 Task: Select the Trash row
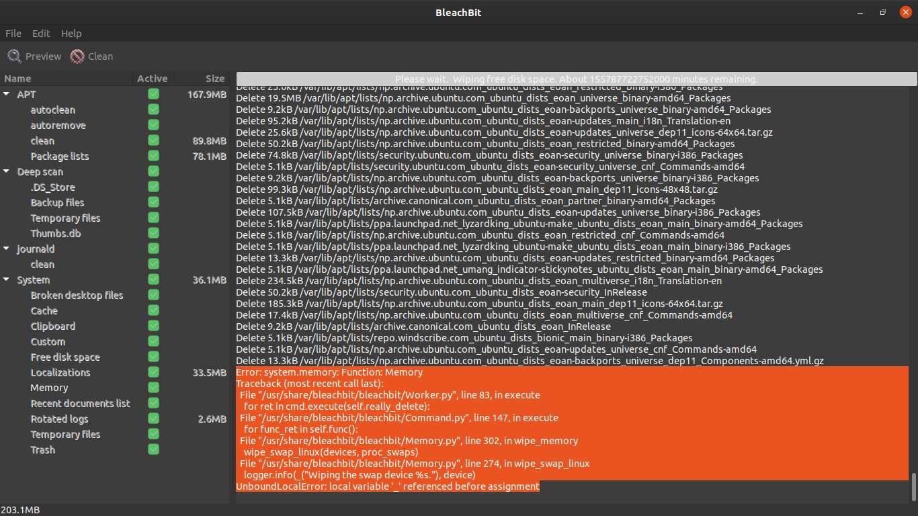115,449
